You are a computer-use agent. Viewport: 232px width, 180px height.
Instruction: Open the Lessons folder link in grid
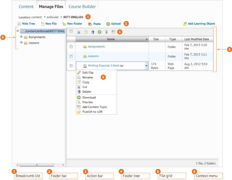point(93,56)
